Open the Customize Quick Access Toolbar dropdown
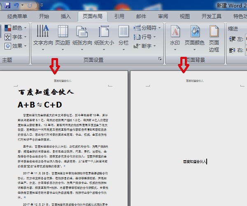Viewport: 247px width, 206px height. tap(42, 5)
